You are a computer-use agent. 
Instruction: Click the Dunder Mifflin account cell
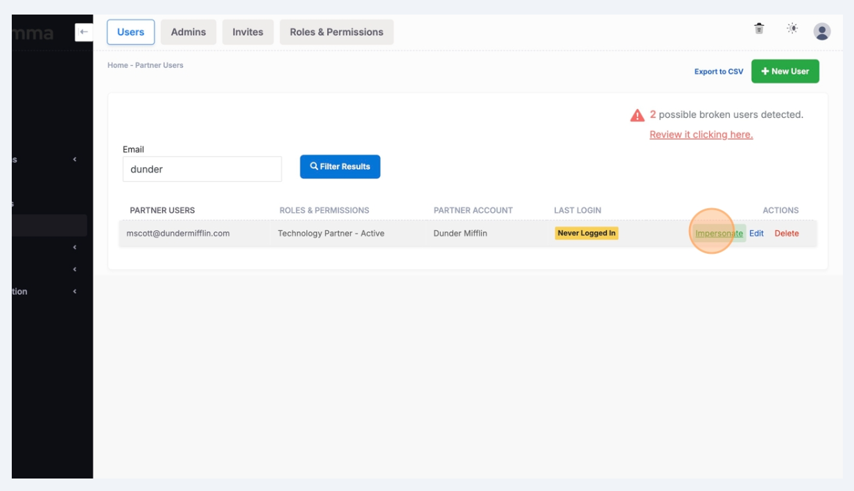pos(460,233)
